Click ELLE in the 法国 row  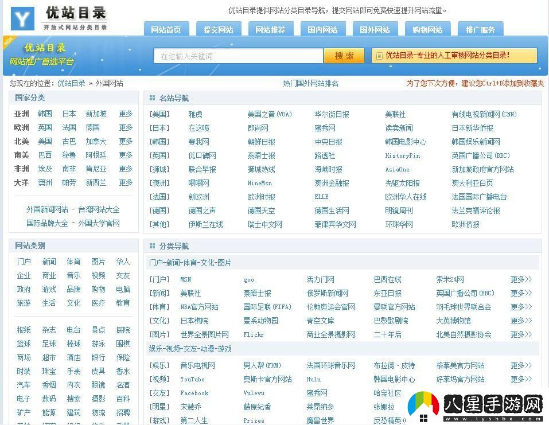click(x=321, y=197)
